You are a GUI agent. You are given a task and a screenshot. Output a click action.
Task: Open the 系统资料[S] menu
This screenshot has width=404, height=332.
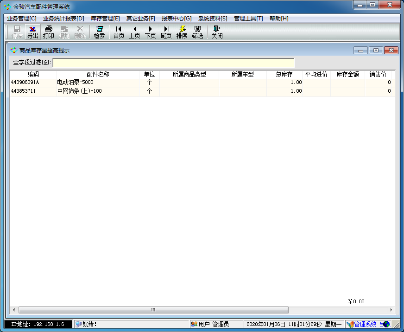(213, 19)
